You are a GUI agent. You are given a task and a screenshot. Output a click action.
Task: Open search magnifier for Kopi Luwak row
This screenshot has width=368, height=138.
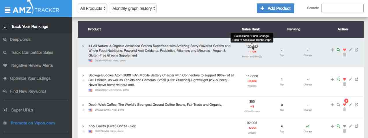pos(338,126)
